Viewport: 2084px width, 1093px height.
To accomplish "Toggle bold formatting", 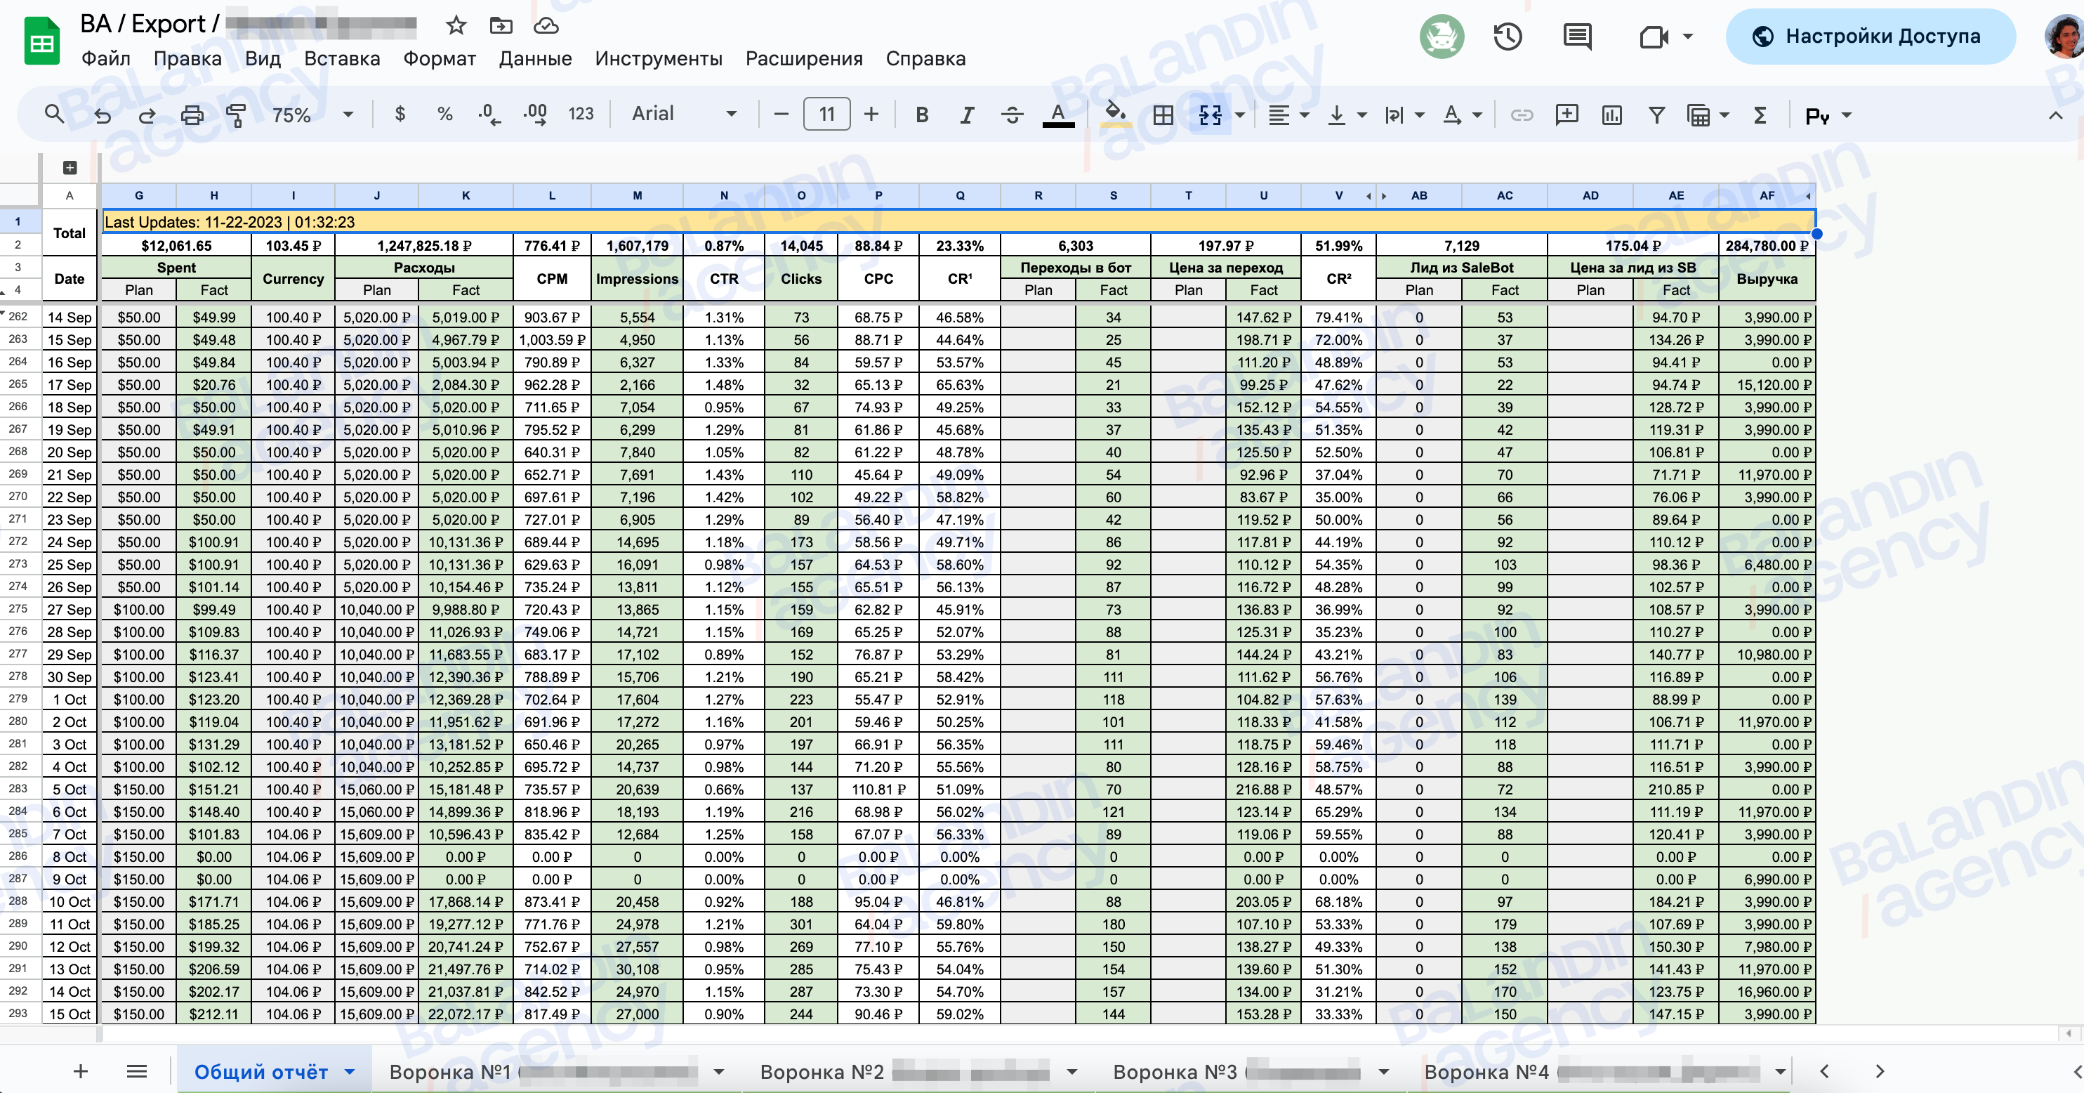I will tap(921, 115).
